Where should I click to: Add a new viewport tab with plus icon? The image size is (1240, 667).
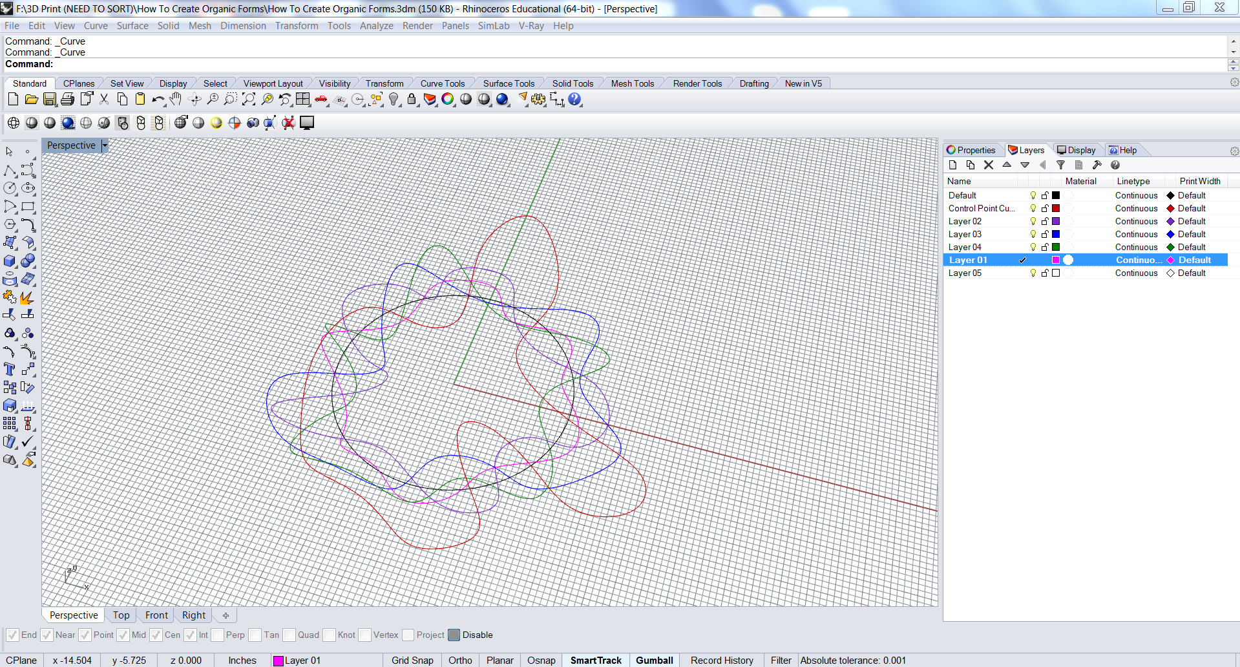226,615
